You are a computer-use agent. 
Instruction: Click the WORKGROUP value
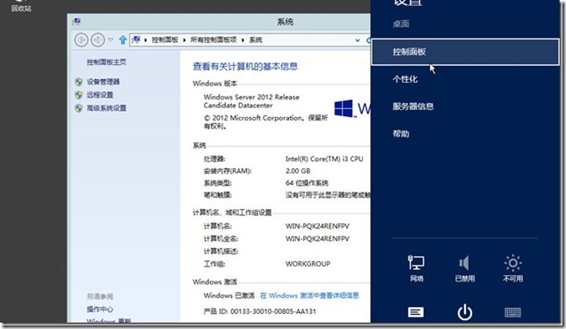pyautogui.click(x=308, y=264)
